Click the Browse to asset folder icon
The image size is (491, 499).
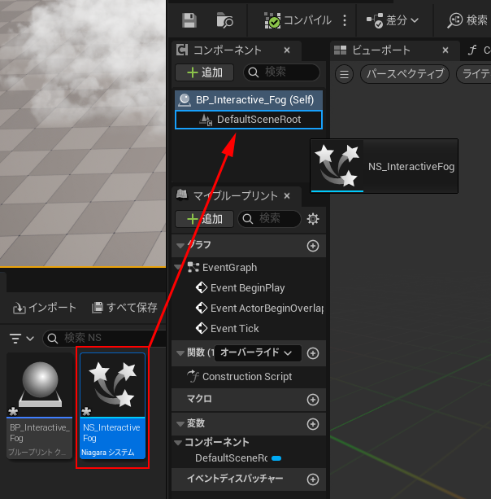pyautogui.click(x=225, y=20)
